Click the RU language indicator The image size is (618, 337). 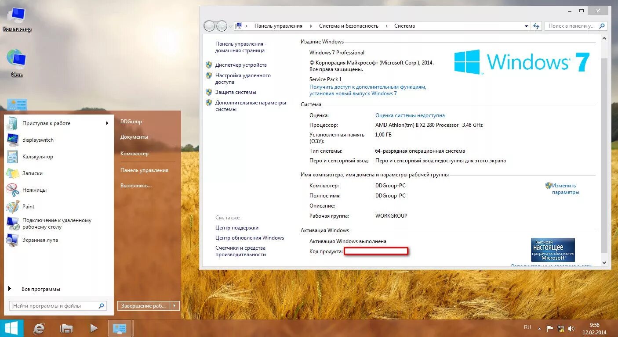click(527, 327)
